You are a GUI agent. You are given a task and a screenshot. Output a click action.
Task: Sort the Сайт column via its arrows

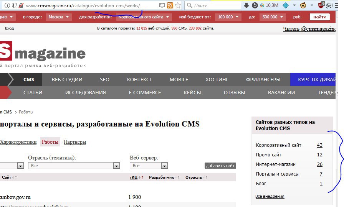15,177
